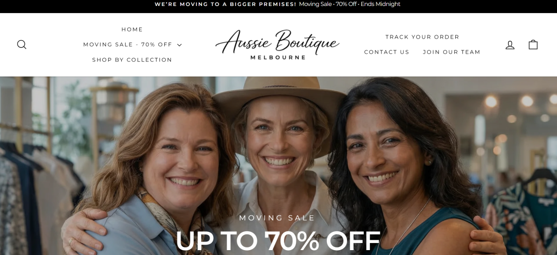The width and height of the screenshot is (557, 255).
Task: Open the account login icon
Action: (510, 44)
